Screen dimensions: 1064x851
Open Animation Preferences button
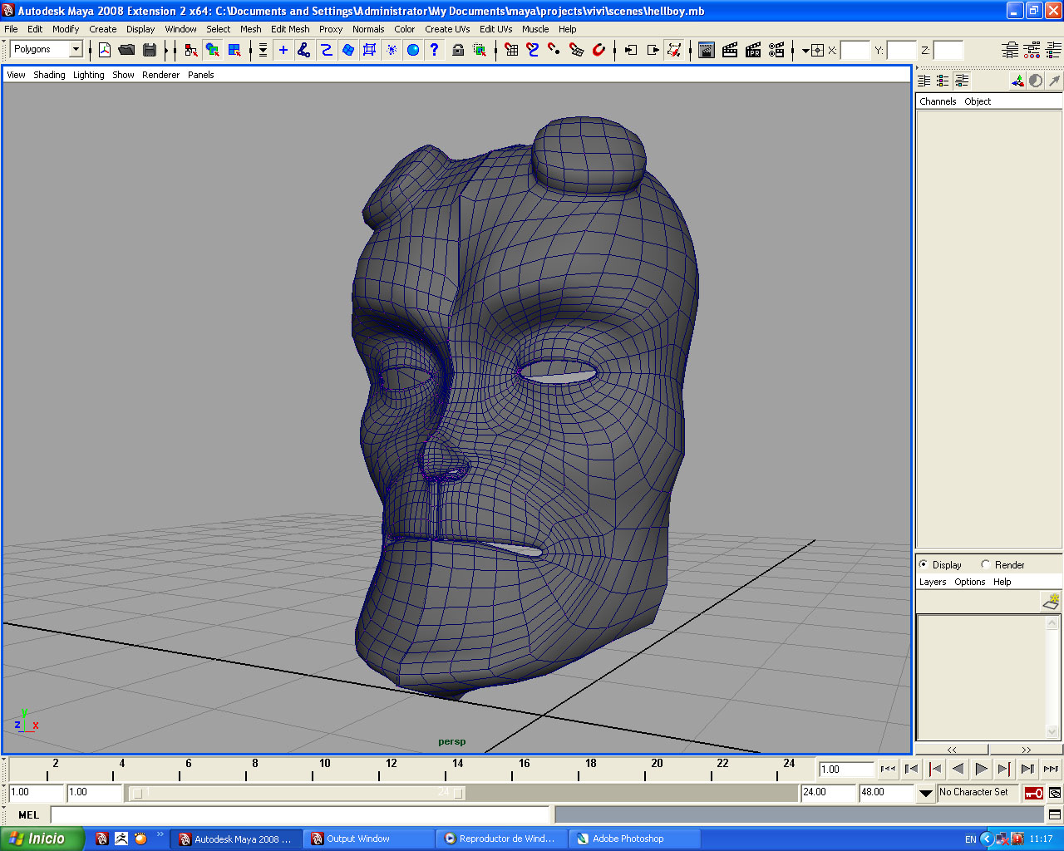[x=1055, y=793]
